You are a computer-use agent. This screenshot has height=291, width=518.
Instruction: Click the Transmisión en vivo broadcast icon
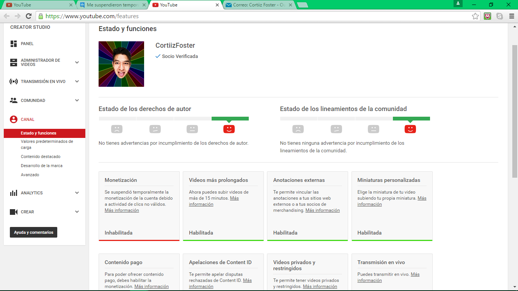(14, 81)
